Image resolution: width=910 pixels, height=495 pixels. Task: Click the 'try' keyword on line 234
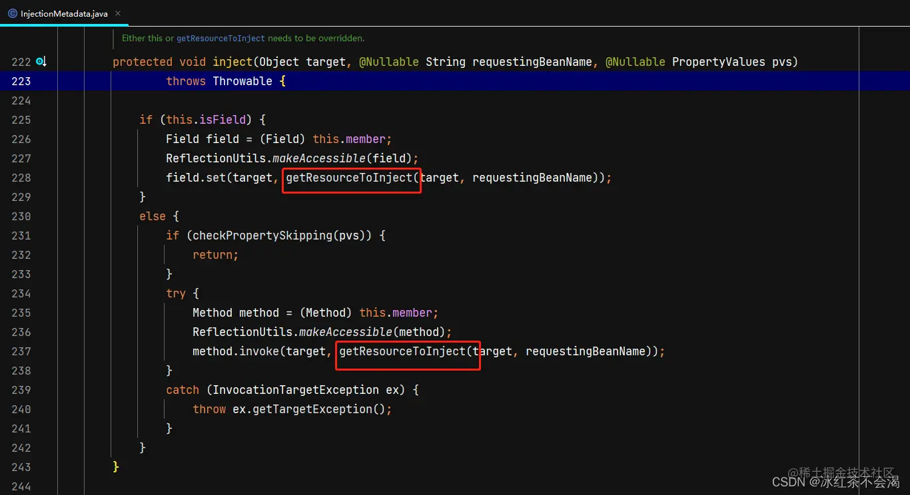176,293
